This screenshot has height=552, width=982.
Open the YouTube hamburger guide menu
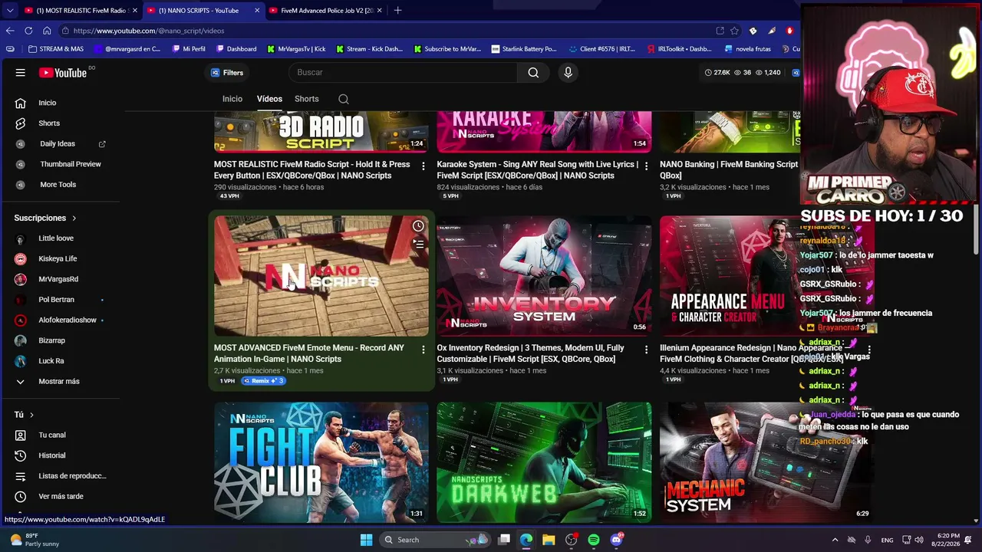coord(21,73)
